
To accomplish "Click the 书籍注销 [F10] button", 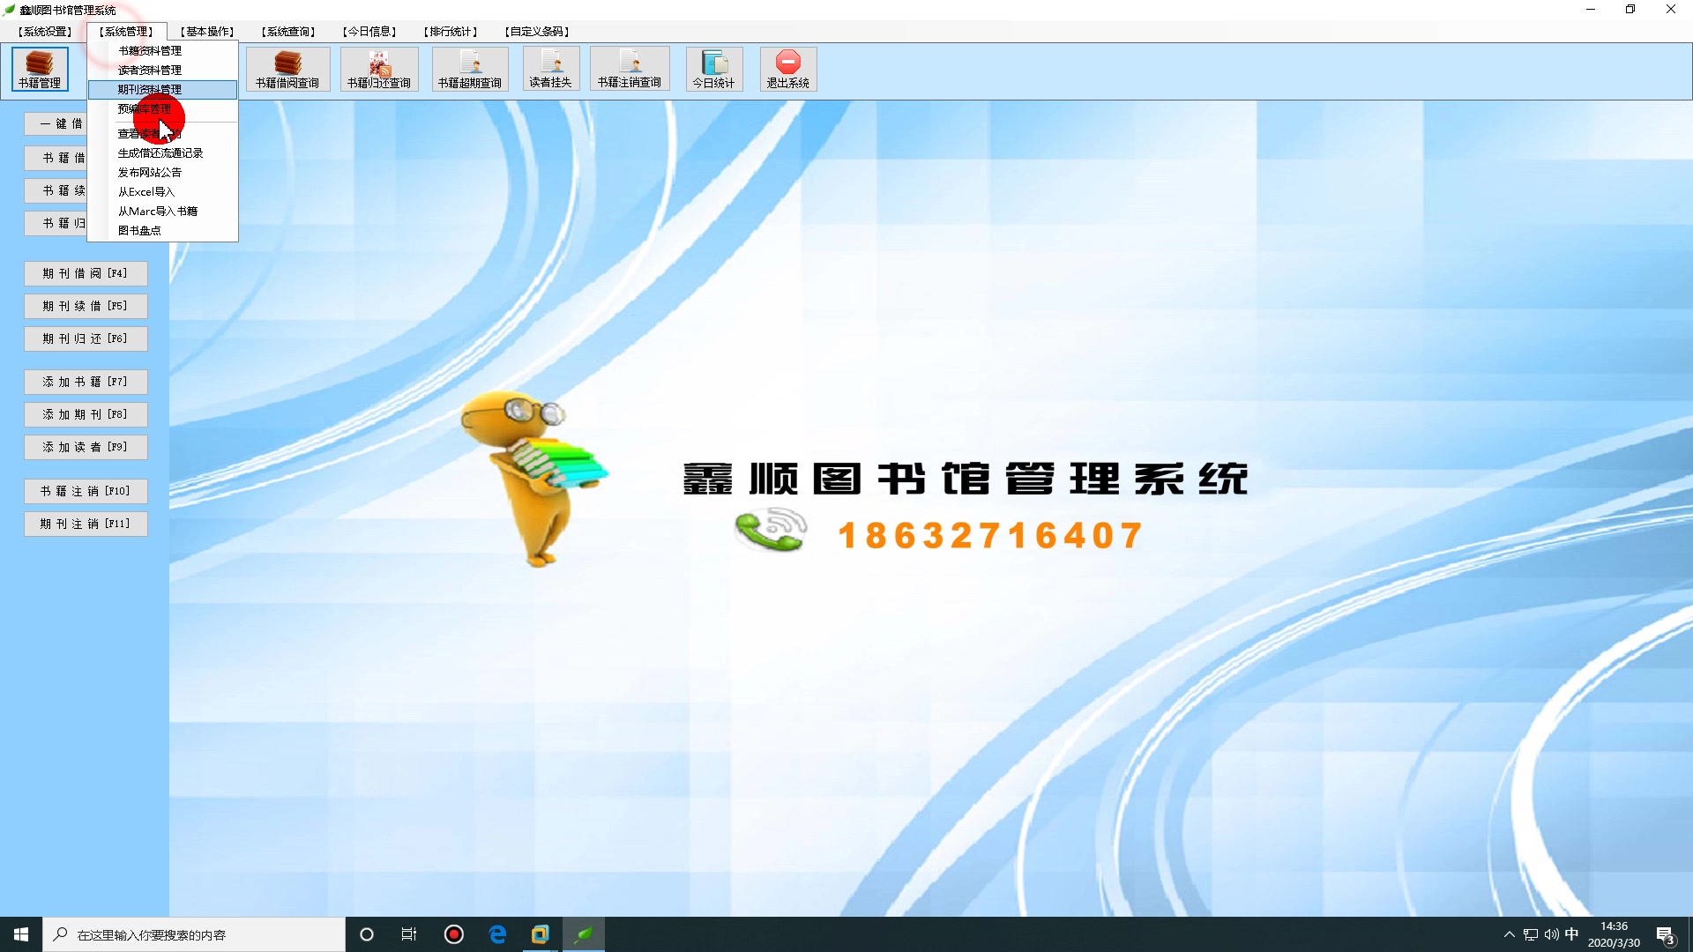I will point(85,491).
